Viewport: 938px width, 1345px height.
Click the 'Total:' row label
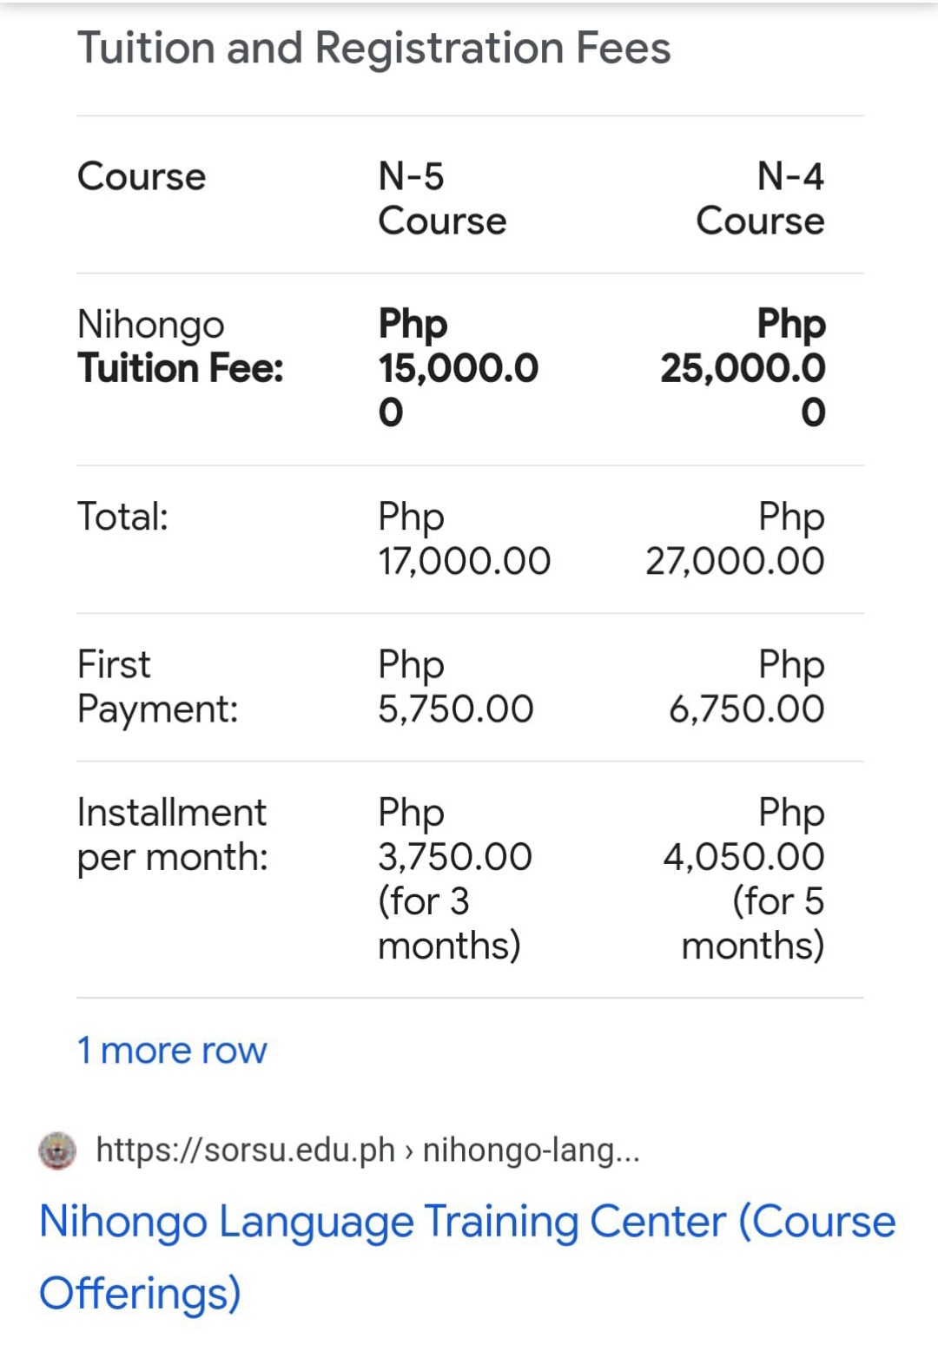122,517
